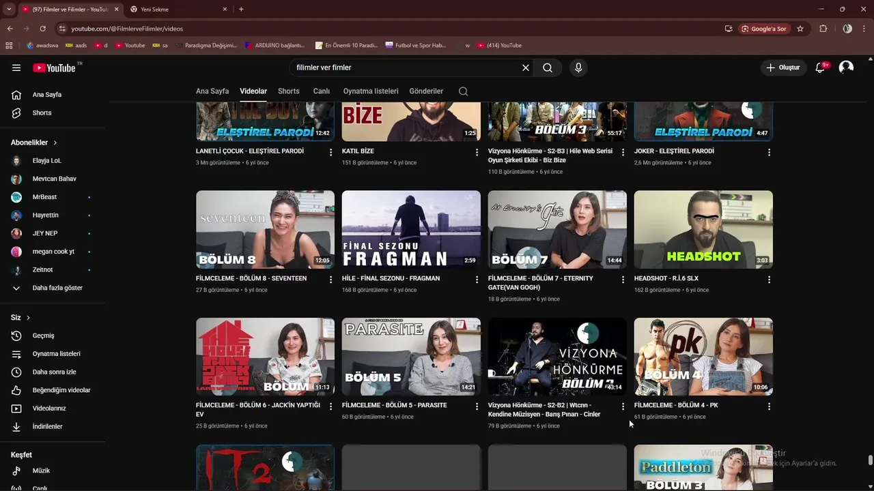
Task: Open a new browser tab with plus
Action: 241,9
